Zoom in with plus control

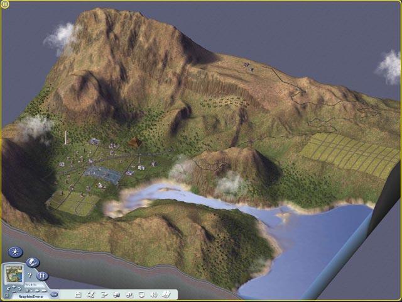tap(14, 287)
